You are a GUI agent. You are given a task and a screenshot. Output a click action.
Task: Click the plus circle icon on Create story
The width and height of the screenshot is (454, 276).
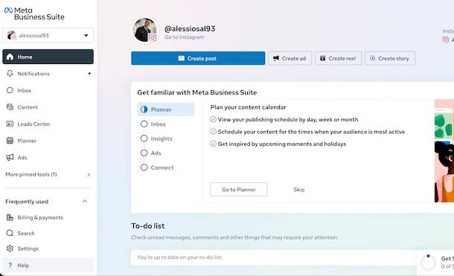click(372, 58)
